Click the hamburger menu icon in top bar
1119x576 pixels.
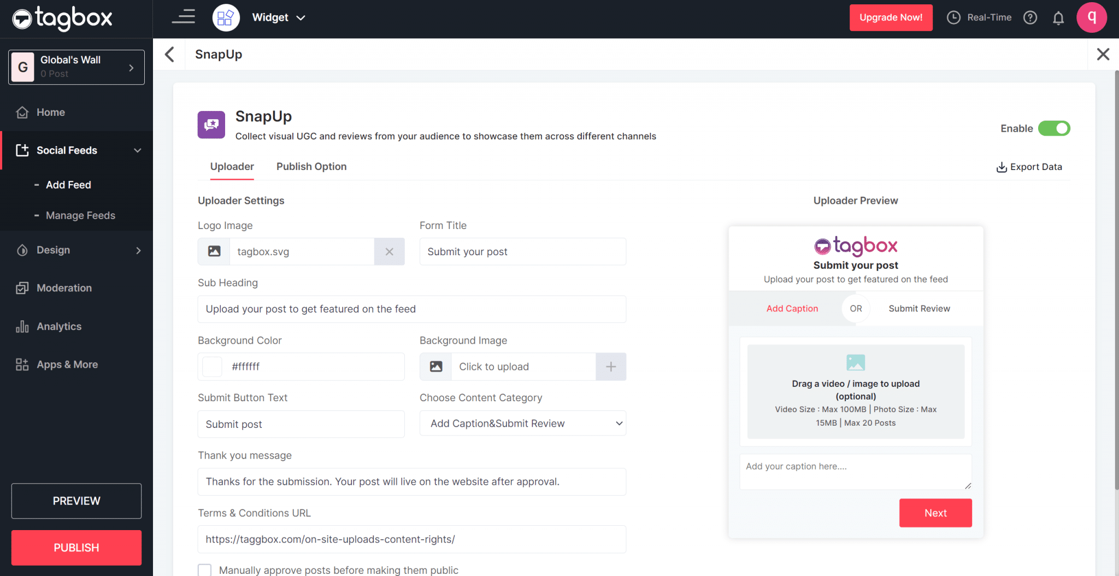(x=184, y=17)
